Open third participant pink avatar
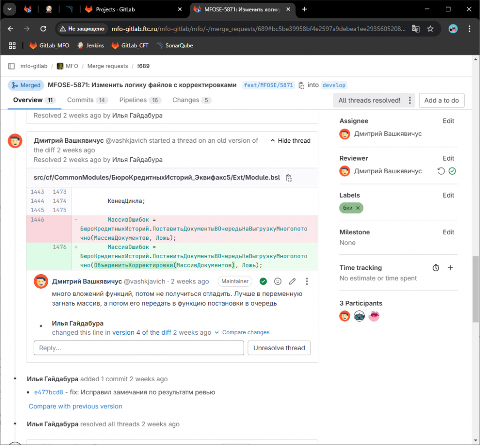The width and height of the screenshot is (480, 445). pos(374,315)
